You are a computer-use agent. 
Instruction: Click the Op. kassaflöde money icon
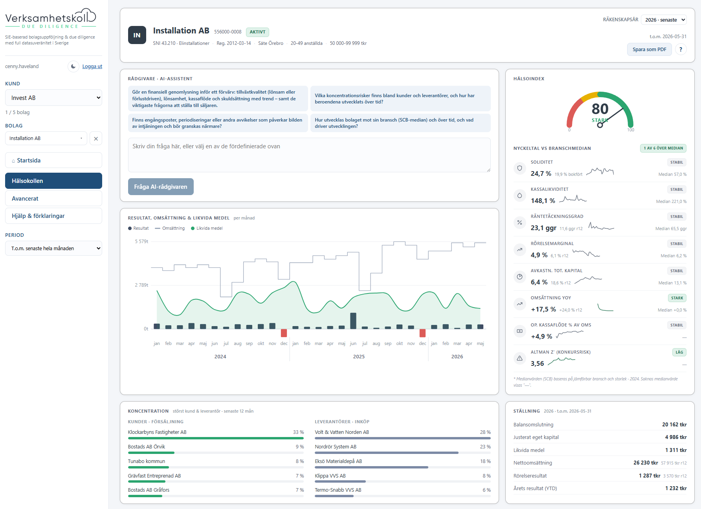[x=519, y=331]
